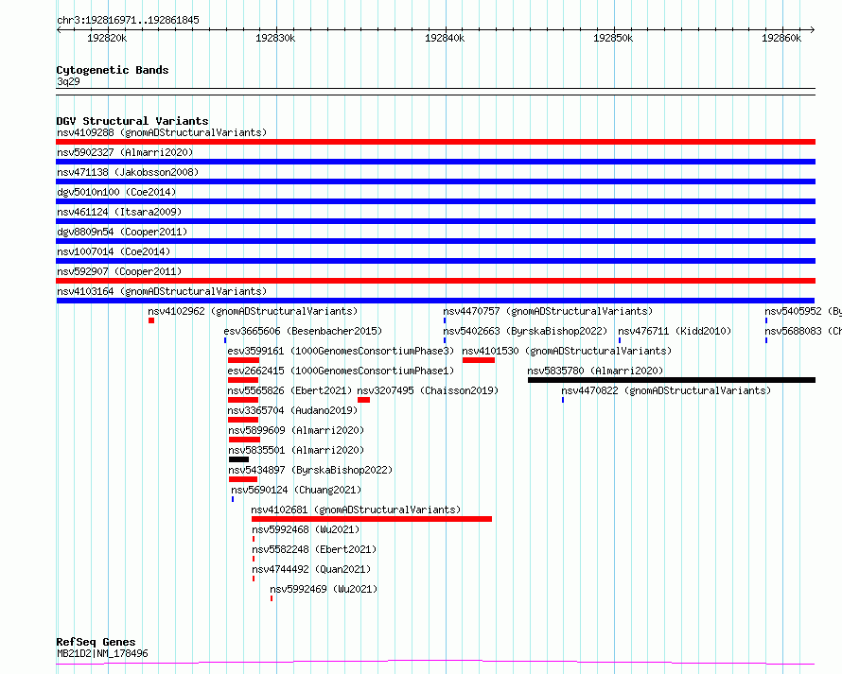Open dgv5010n100 (Coe2014) variant entry
The width and height of the screenshot is (842, 674).
coord(116,192)
